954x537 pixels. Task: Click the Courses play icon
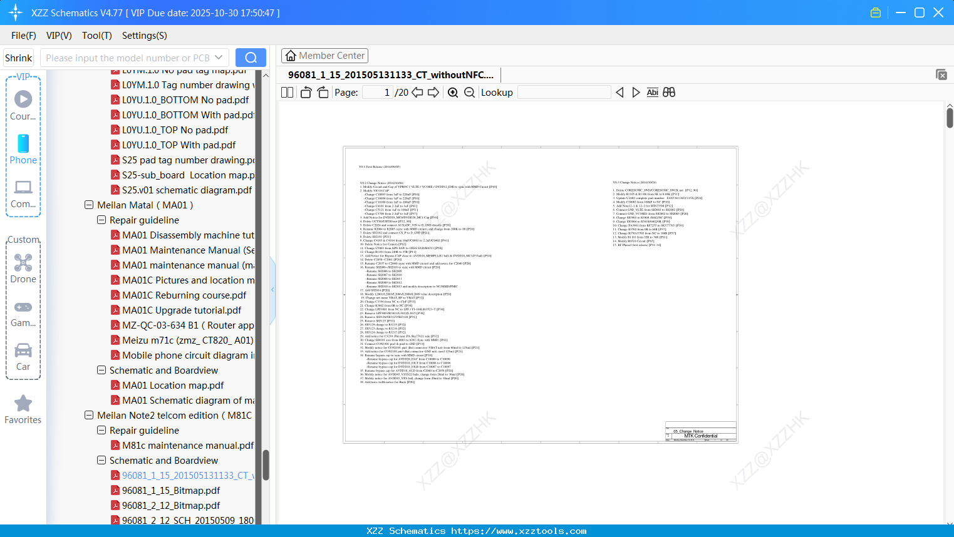coord(23,99)
